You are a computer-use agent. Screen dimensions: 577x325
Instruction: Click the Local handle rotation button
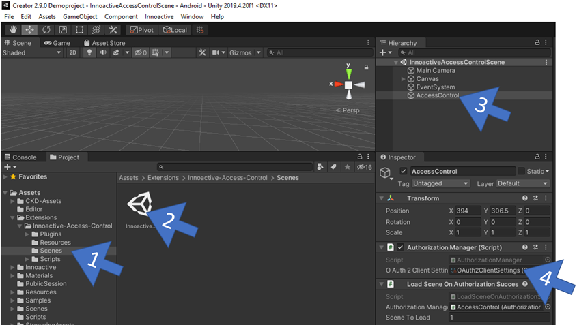click(175, 30)
